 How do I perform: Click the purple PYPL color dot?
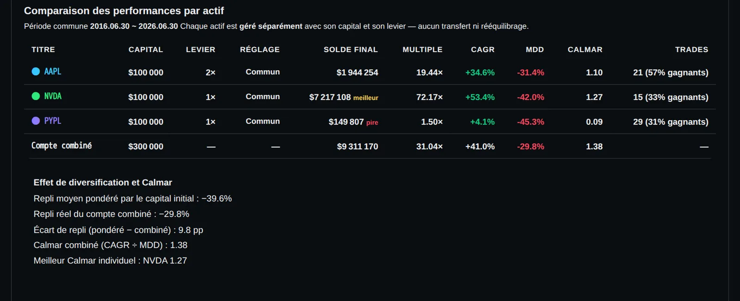tap(36, 121)
